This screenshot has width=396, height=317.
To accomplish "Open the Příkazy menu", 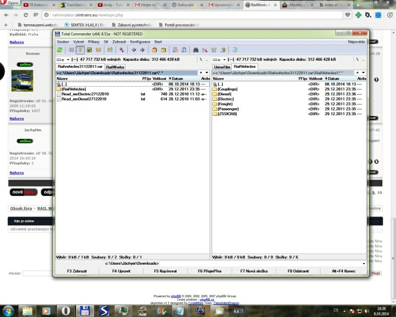I will (x=93, y=42).
